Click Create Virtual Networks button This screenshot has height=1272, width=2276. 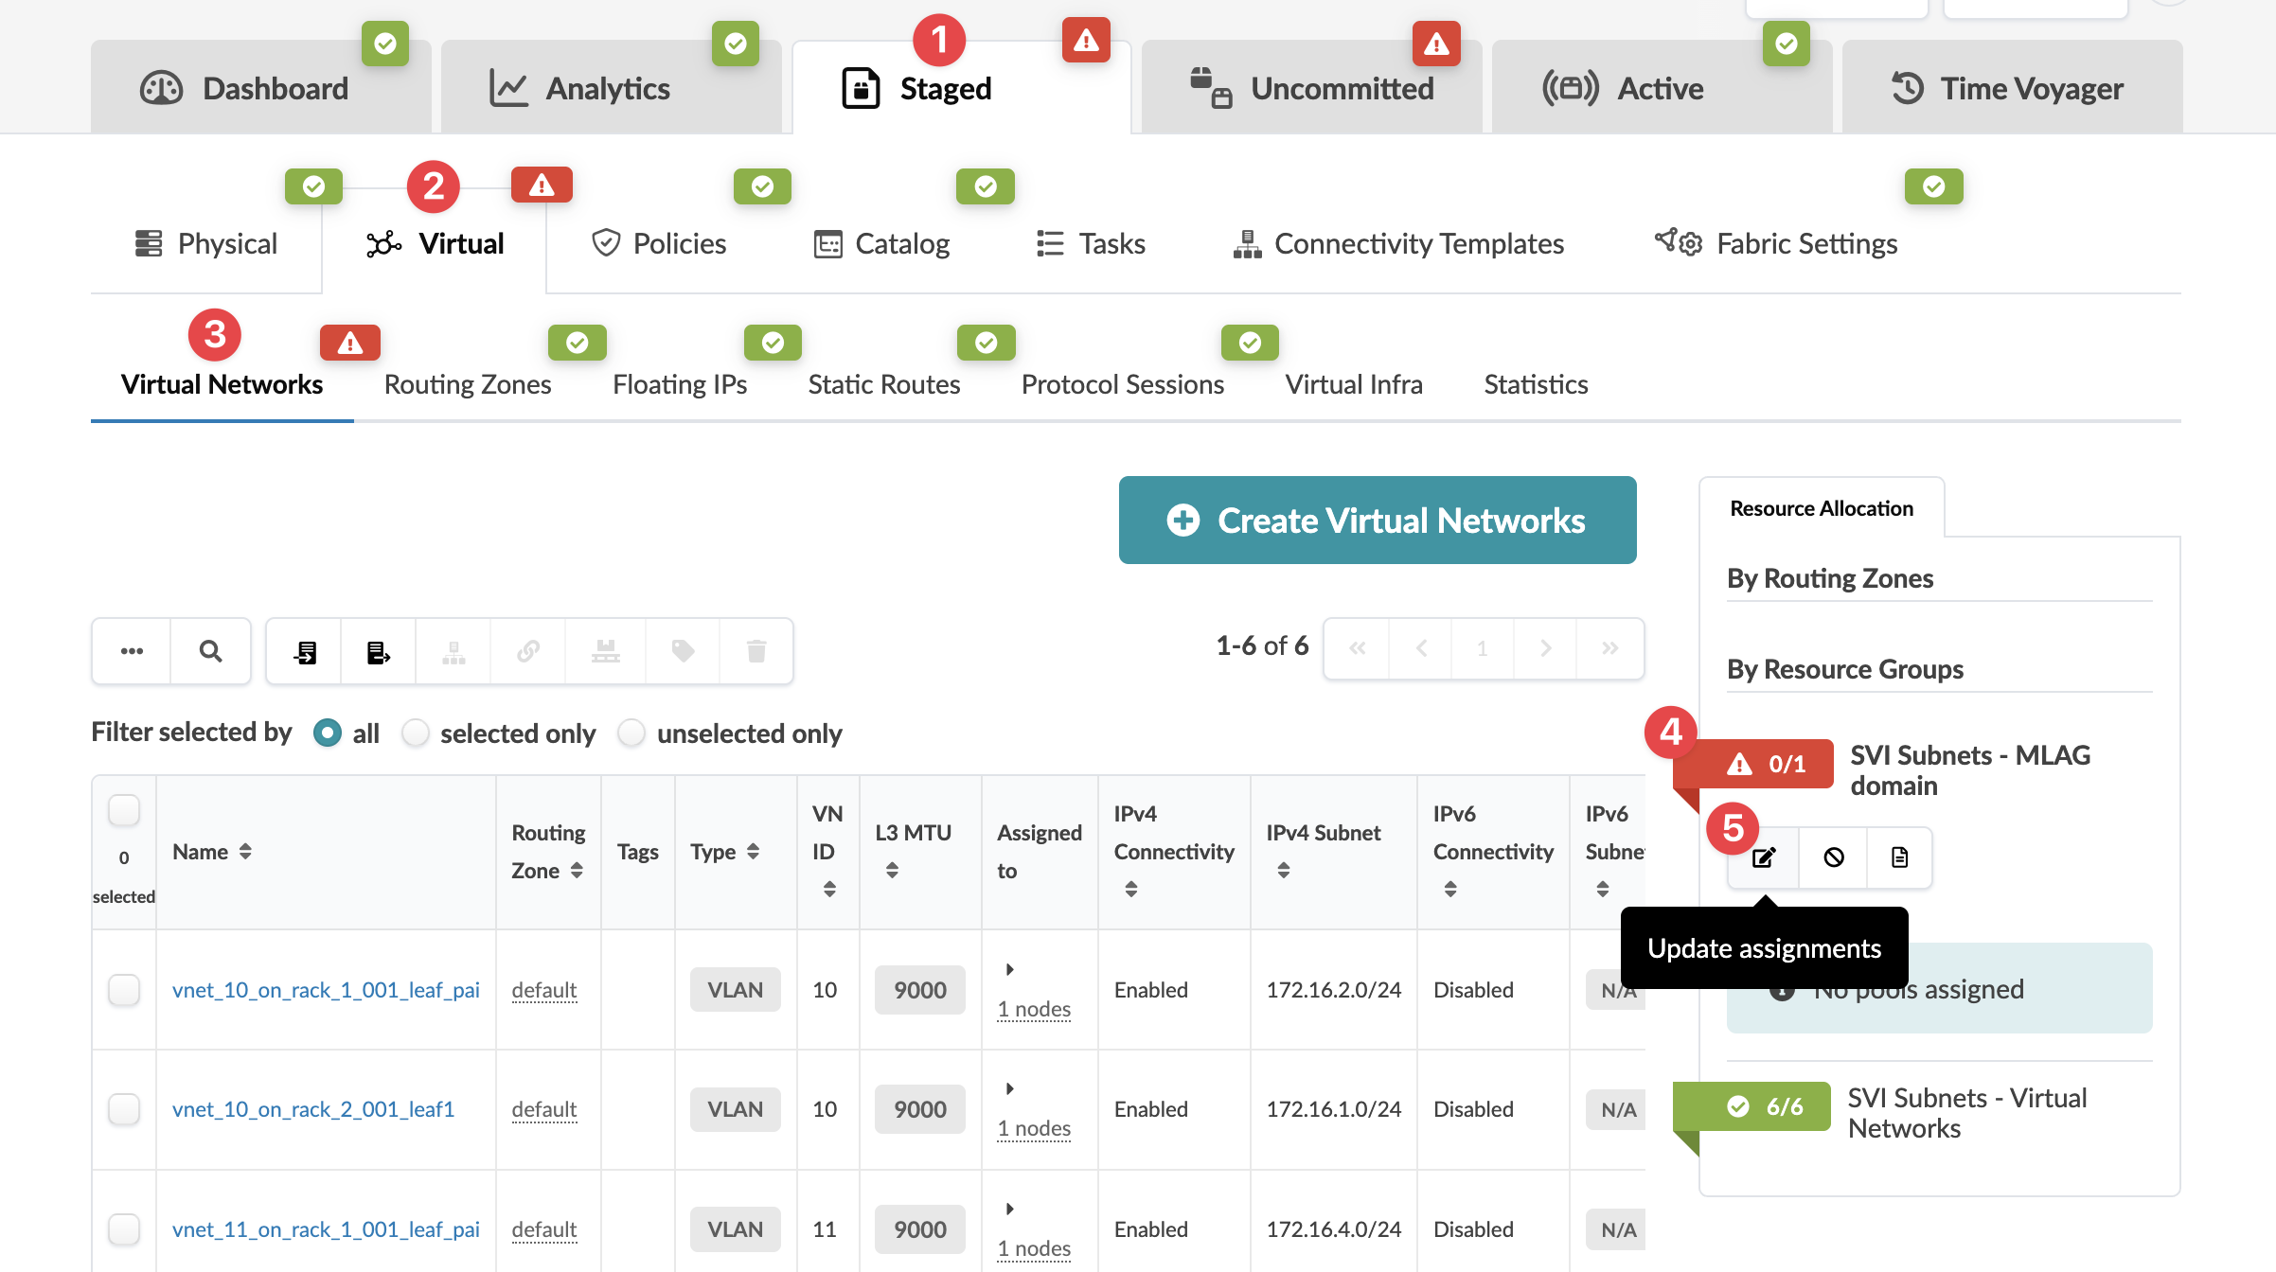(1377, 521)
